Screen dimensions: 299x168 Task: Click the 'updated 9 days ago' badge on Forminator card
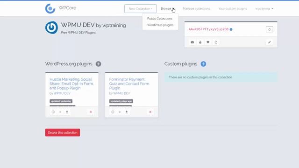[121, 101]
